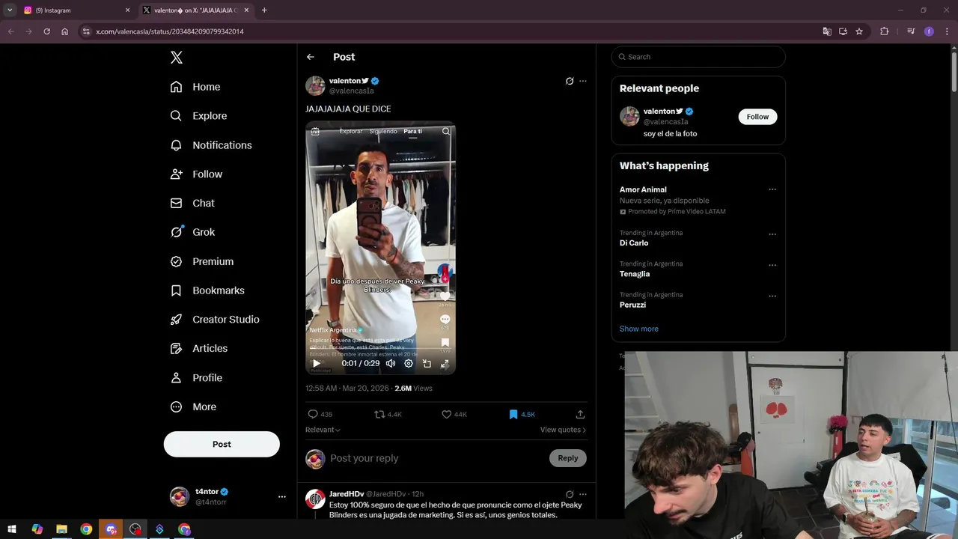Click the Reply button

[568, 458]
